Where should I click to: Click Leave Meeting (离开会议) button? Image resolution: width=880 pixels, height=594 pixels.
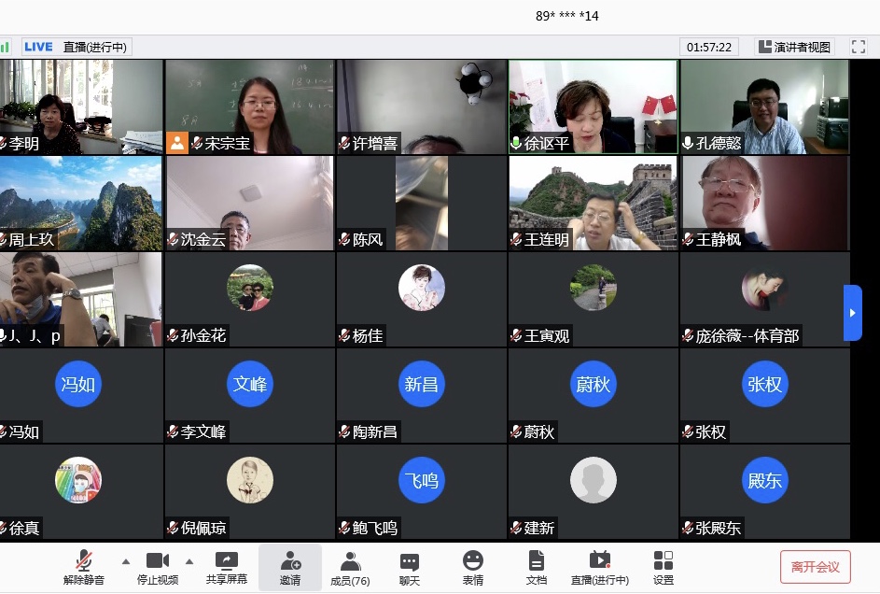(816, 567)
